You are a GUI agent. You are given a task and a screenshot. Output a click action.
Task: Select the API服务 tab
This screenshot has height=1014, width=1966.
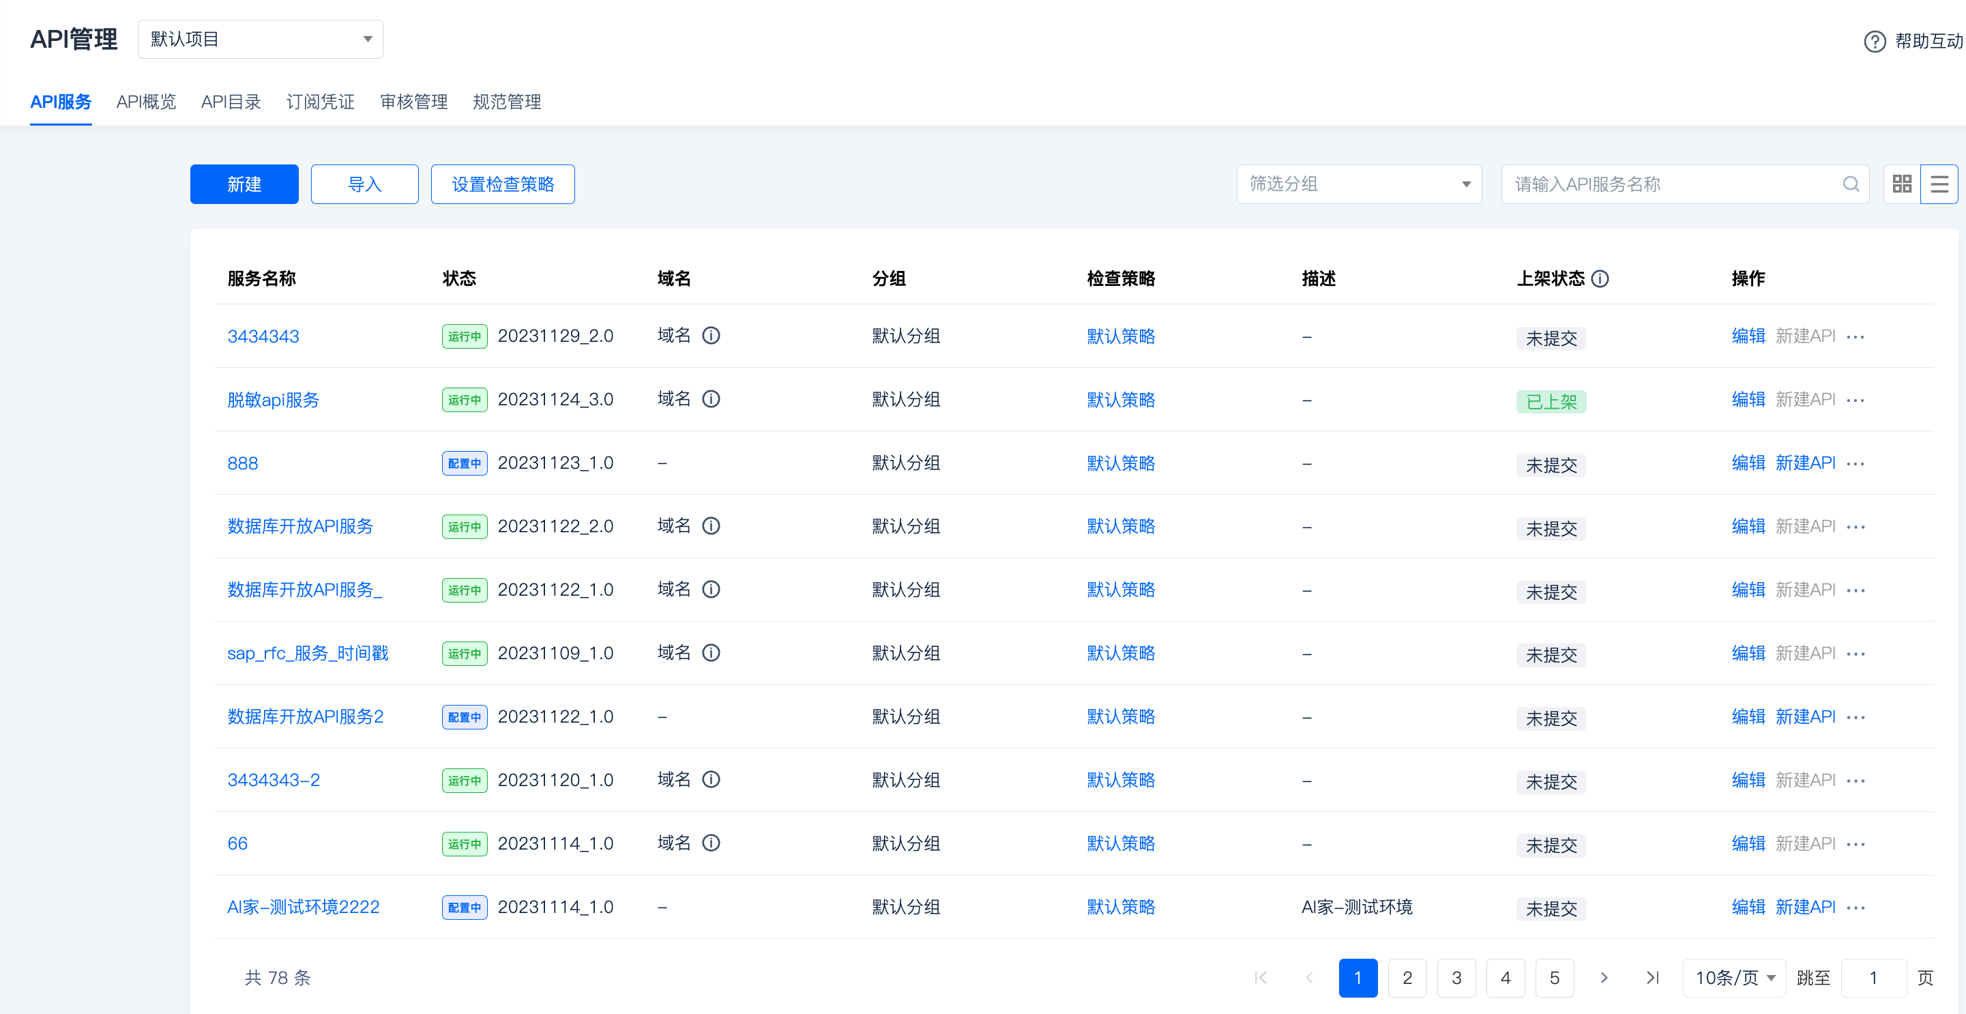click(61, 102)
